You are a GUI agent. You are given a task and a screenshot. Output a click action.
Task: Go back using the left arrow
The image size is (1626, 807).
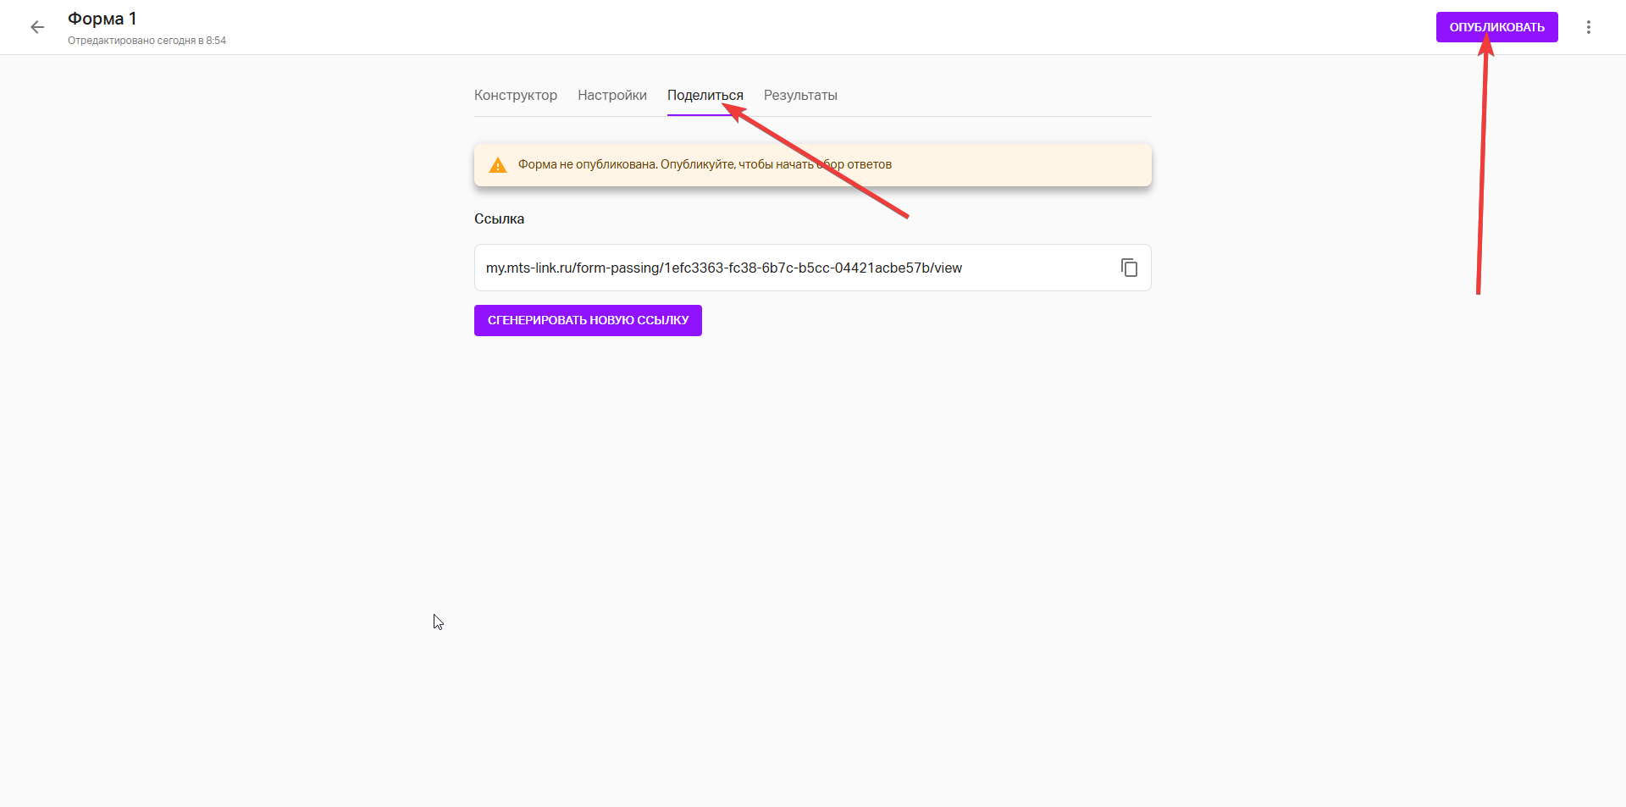pos(37,27)
